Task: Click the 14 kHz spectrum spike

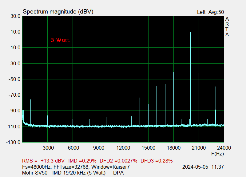Action: [x=140, y=111]
